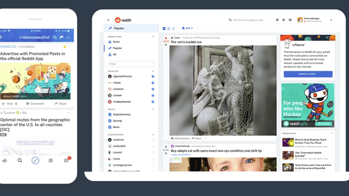Favorite r/aww with its star

click(153, 159)
